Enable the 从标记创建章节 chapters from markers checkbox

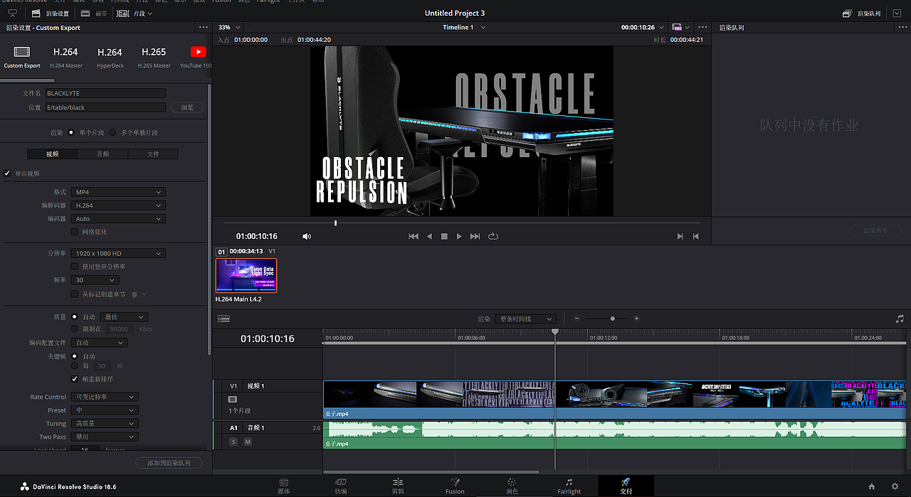pos(75,294)
